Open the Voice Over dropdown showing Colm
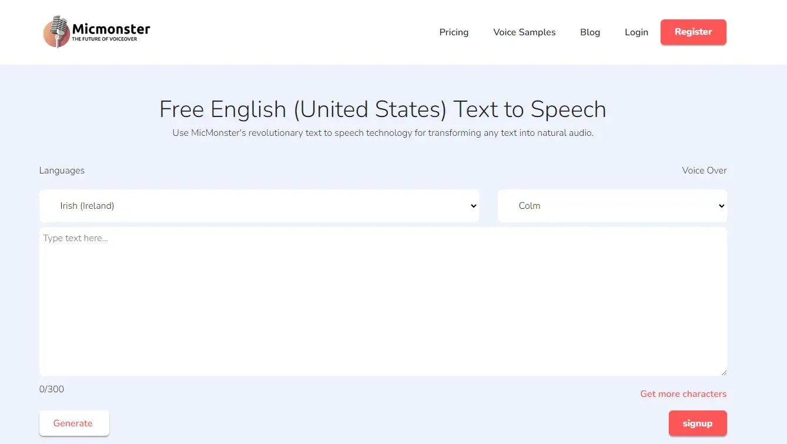Image resolution: width=787 pixels, height=444 pixels. [x=611, y=205]
